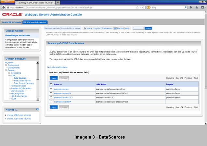Switch to WLDF Console Extension tab

click(35, 22)
